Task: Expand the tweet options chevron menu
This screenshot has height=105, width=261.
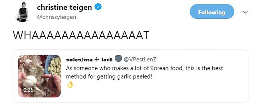Action: pyautogui.click(x=245, y=12)
